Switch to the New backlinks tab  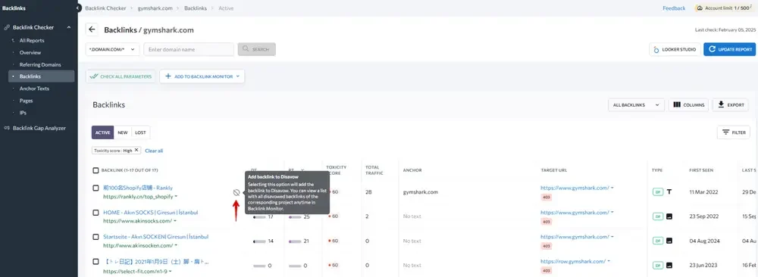(x=123, y=132)
